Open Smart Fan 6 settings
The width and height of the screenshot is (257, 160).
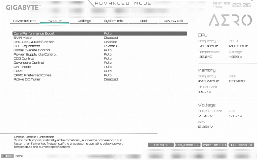pyautogui.click(x=214, y=145)
